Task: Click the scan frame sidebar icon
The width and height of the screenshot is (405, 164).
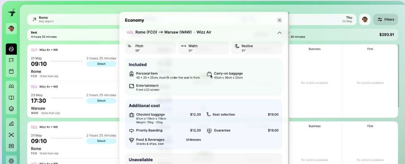Action: [x=11, y=135]
